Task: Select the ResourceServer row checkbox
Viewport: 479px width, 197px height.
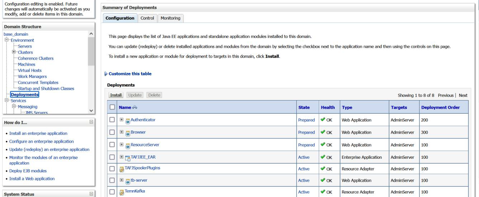Action: (x=113, y=145)
